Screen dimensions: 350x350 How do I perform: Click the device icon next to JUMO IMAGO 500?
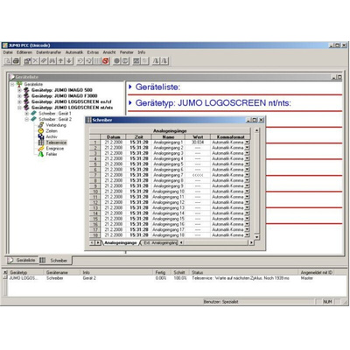tap(26, 90)
